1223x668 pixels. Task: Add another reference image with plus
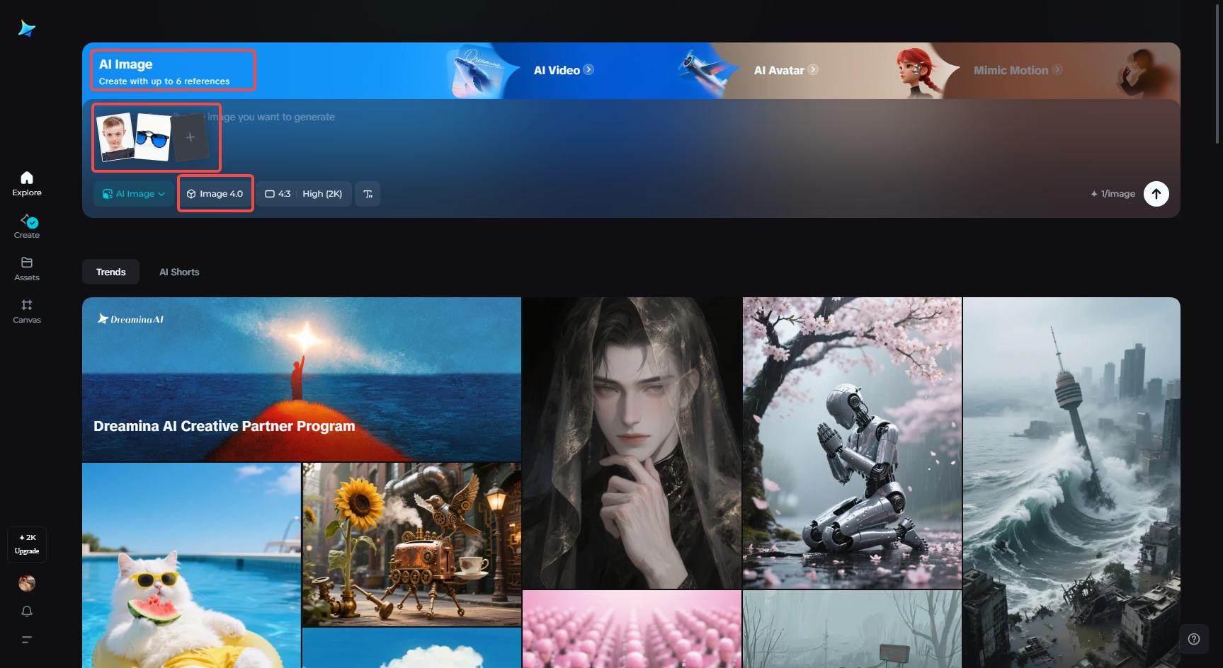[190, 137]
